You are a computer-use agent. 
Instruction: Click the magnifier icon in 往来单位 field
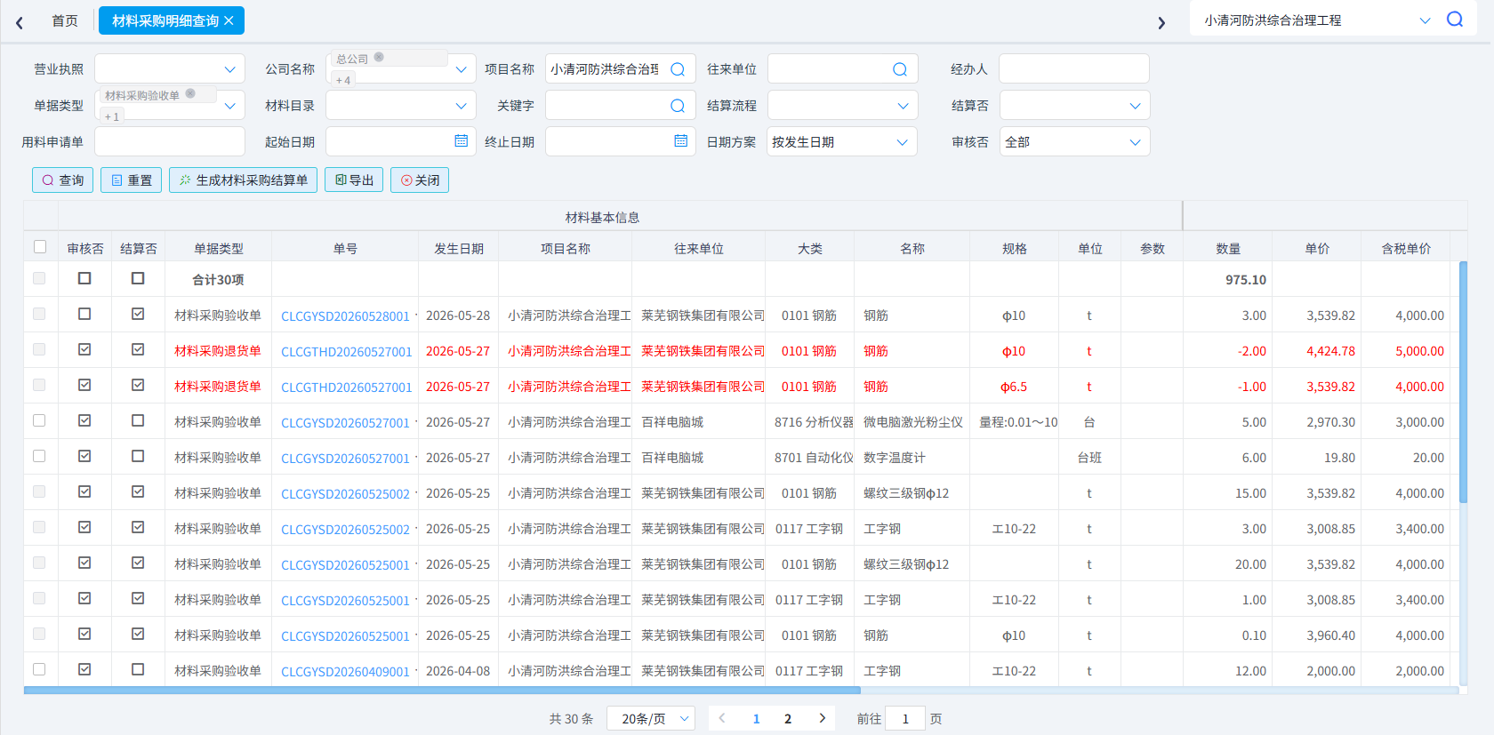pyautogui.click(x=900, y=69)
